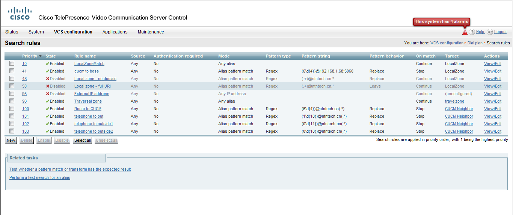Open the telephone to outside2 rule
This screenshot has width=513, height=215.
click(94, 131)
